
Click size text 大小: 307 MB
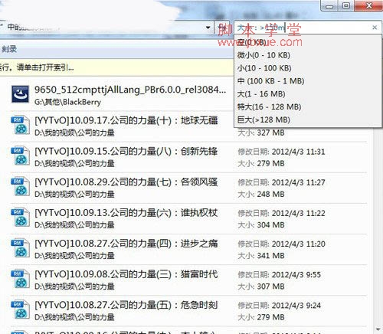pyautogui.click(x=261, y=287)
